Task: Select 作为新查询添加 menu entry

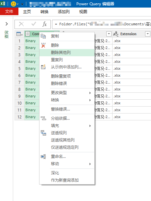Action: coord(67,180)
